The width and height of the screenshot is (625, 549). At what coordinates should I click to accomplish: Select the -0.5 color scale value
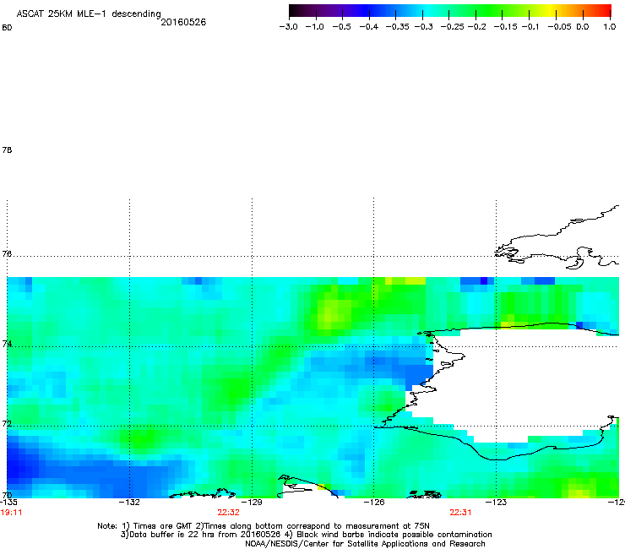point(341,27)
